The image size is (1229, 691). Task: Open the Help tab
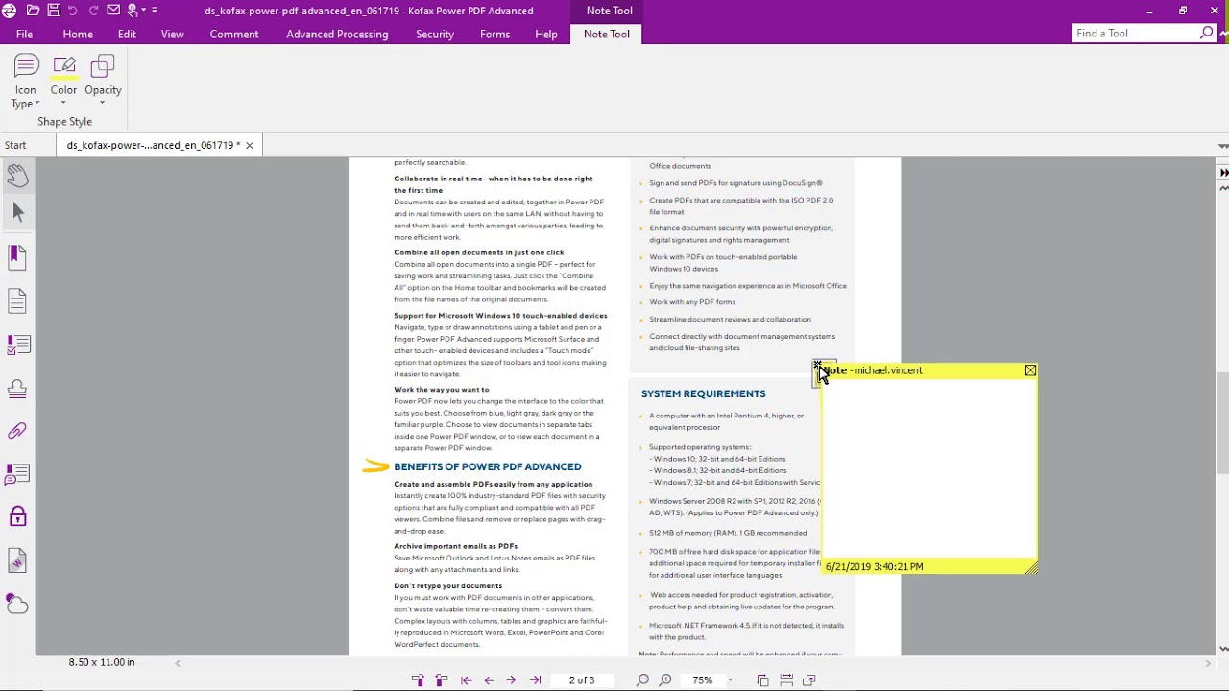pos(546,34)
